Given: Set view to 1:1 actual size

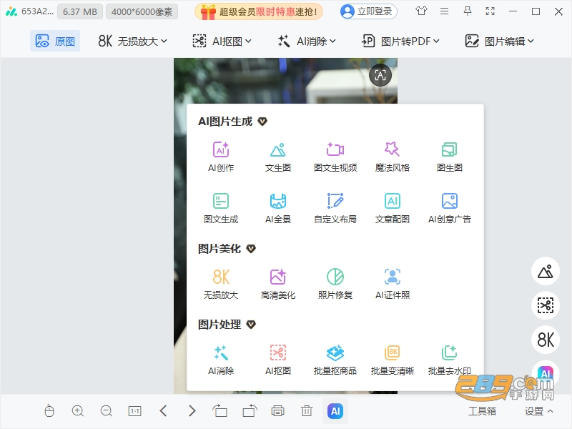Looking at the screenshot, I should click(x=134, y=411).
